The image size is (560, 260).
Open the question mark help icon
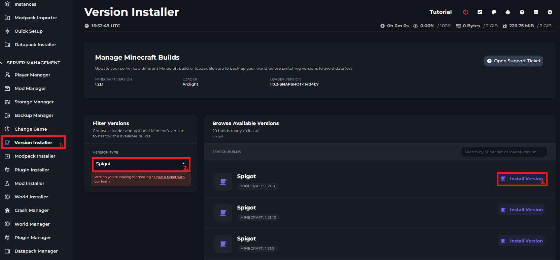(x=522, y=12)
